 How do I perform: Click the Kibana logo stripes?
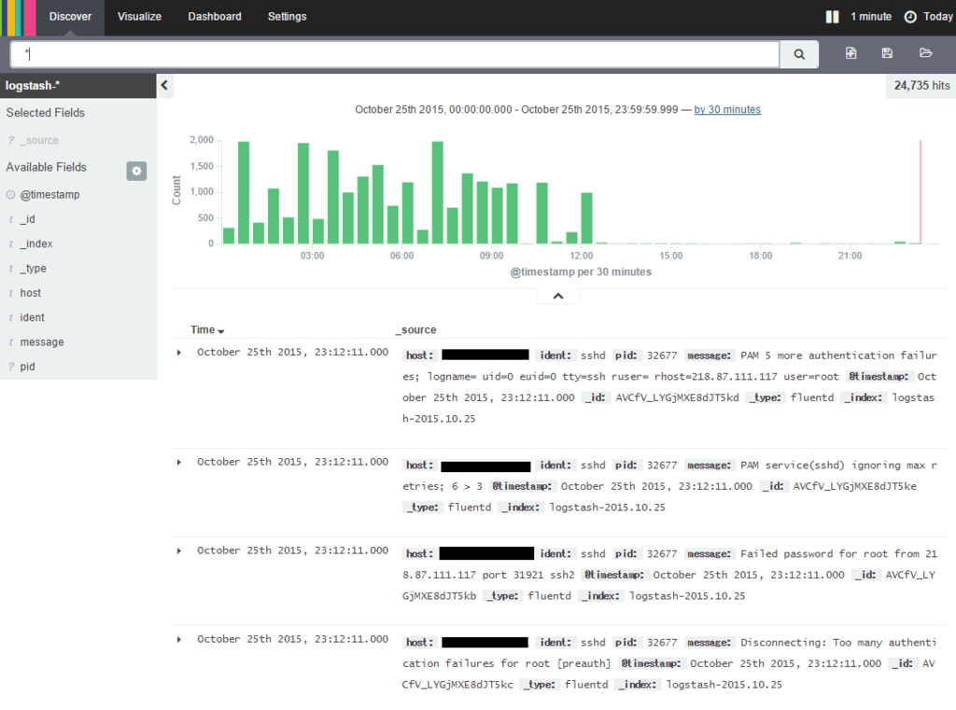pos(18,18)
